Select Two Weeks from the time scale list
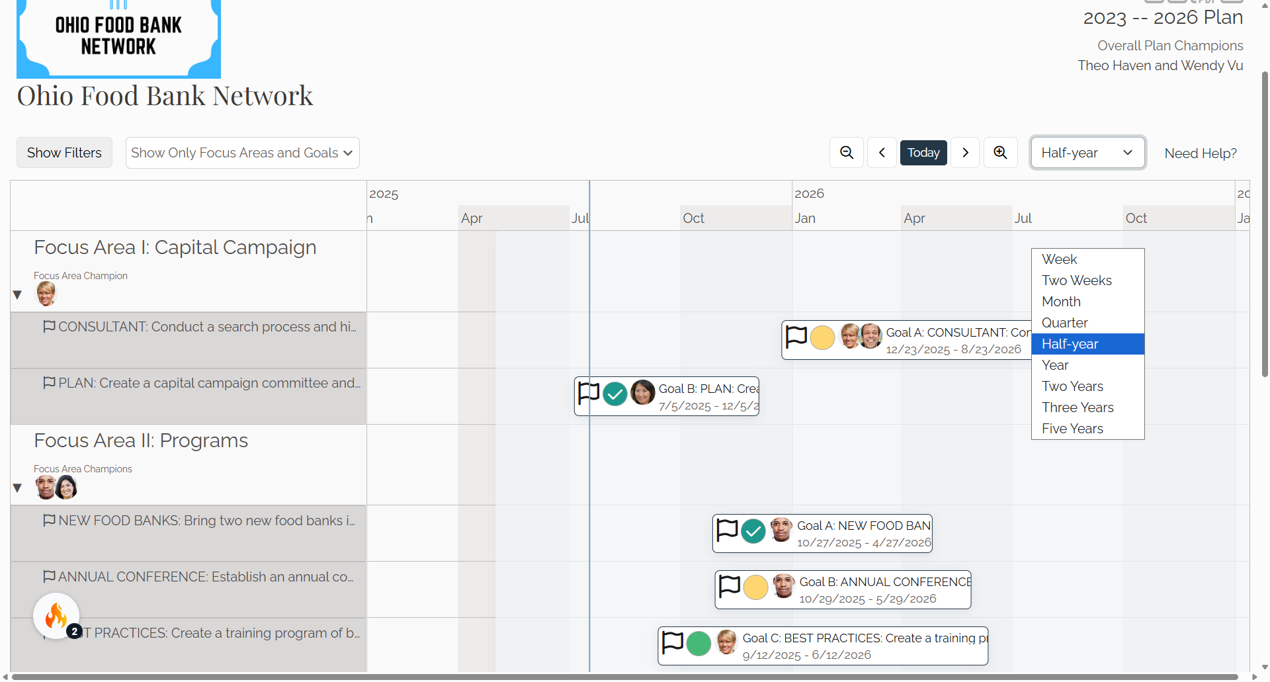Screen dimensions: 1270x682 pos(1088,280)
